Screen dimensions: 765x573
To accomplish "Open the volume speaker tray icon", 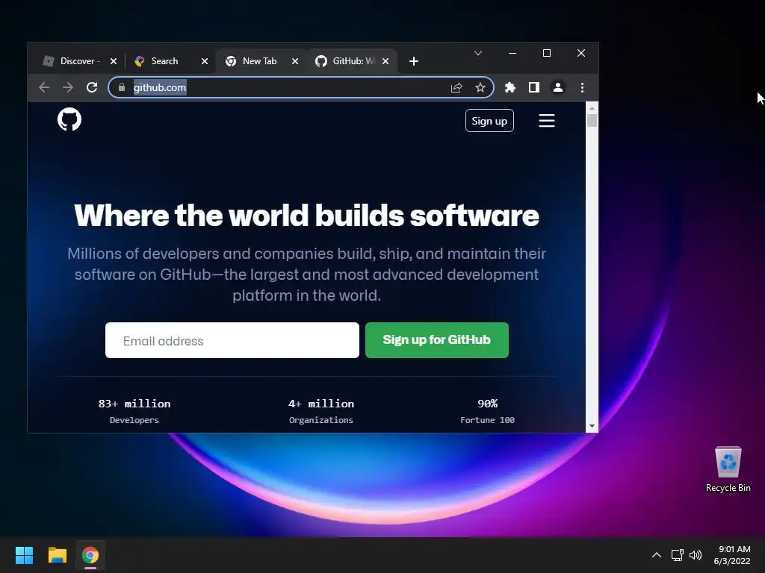I will (696, 555).
